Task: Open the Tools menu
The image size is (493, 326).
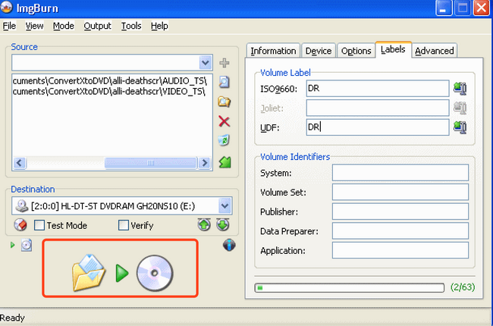Action: tap(131, 26)
